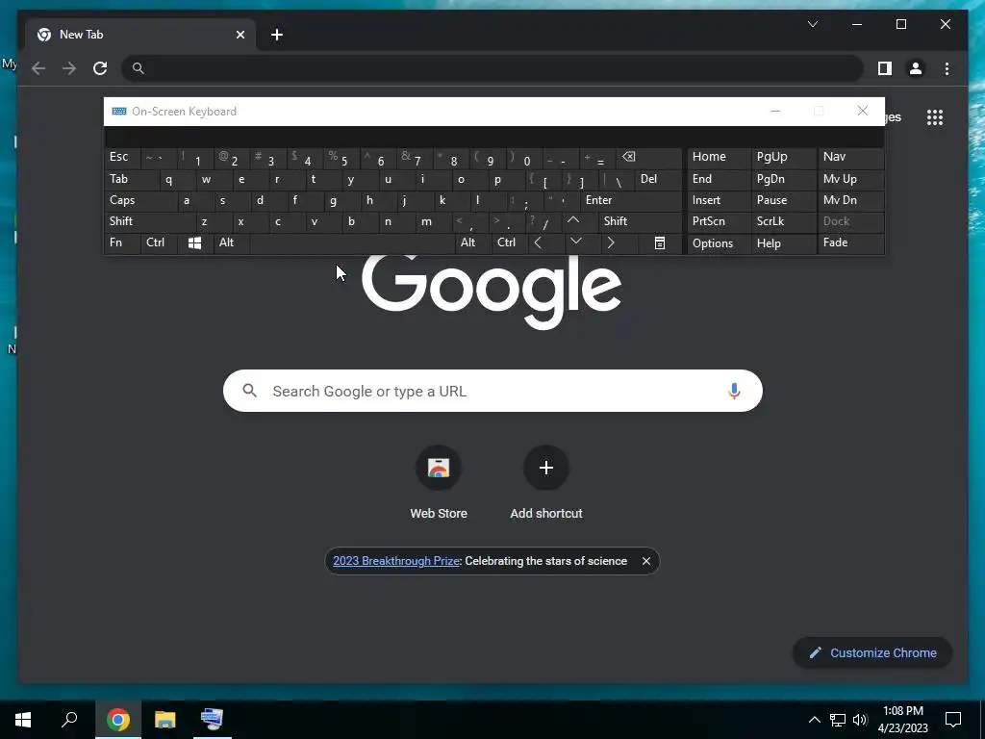This screenshot has width=985, height=739.
Task: Tap the PgUp key on on-screen keyboard
Action: (x=783, y=157)
